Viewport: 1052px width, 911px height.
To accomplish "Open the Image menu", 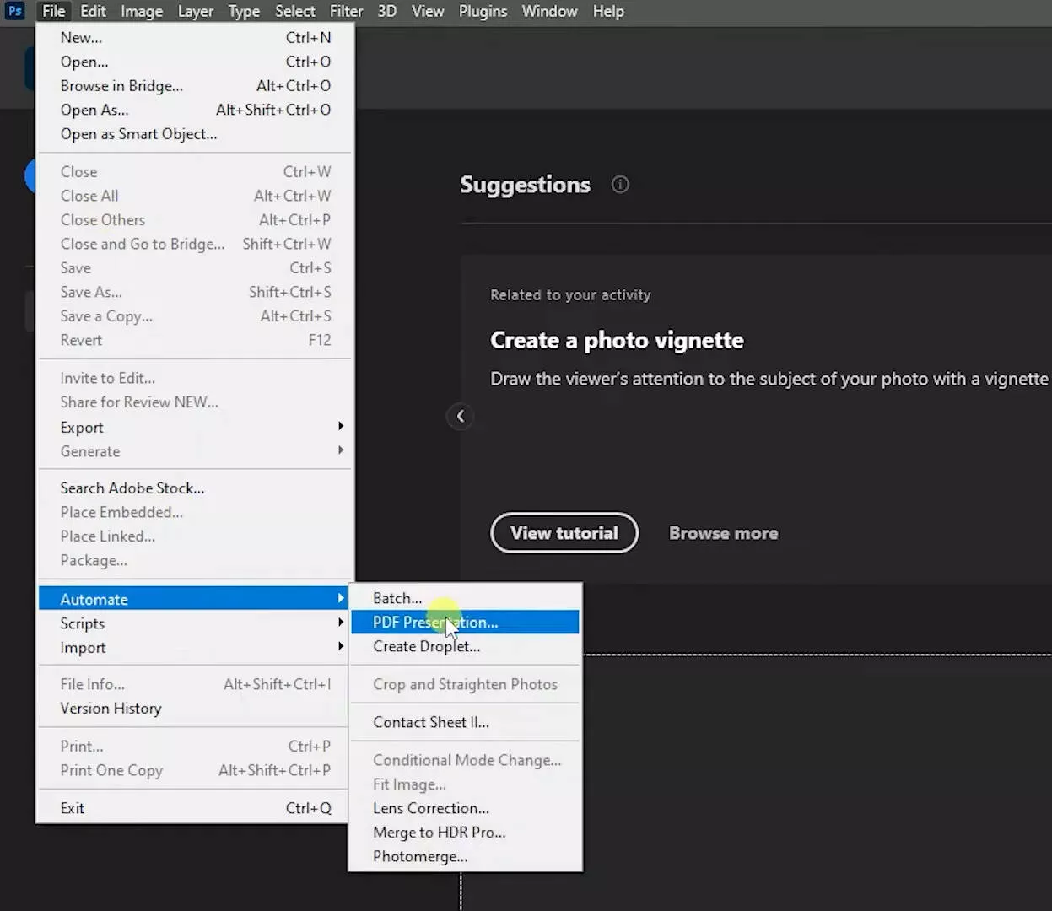I will [x=142, y=11].
